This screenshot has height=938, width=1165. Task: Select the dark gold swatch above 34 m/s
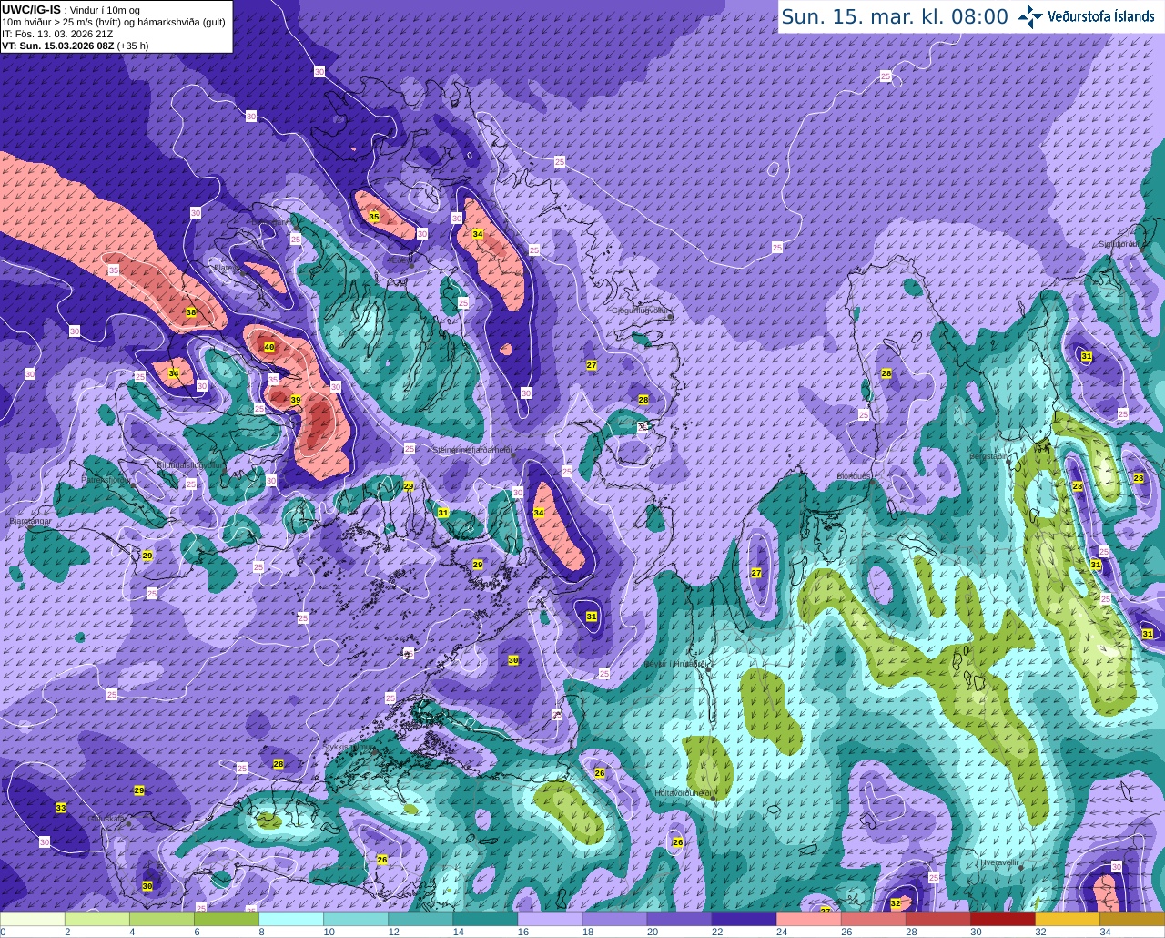tap(1131, 919)
